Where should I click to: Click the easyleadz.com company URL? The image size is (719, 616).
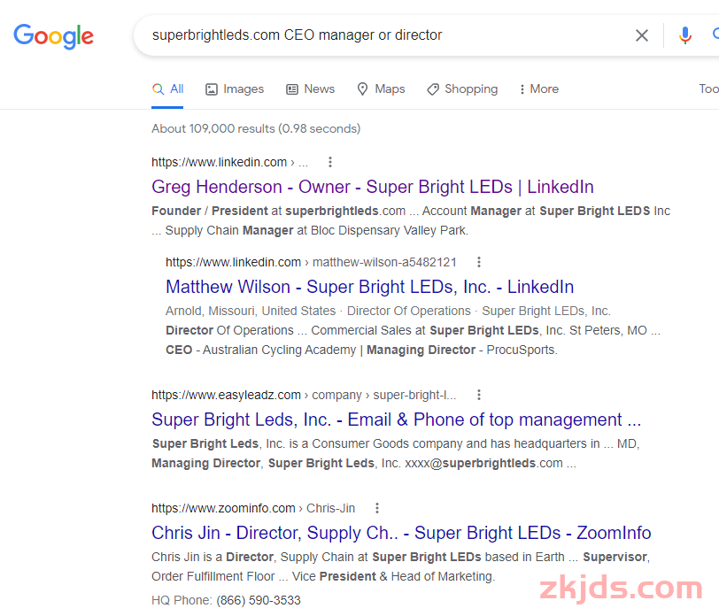point(304,395)
